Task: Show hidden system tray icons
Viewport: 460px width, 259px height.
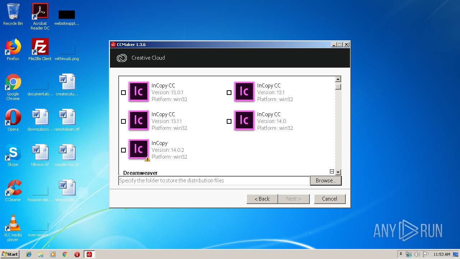Action: pos(401,254)
